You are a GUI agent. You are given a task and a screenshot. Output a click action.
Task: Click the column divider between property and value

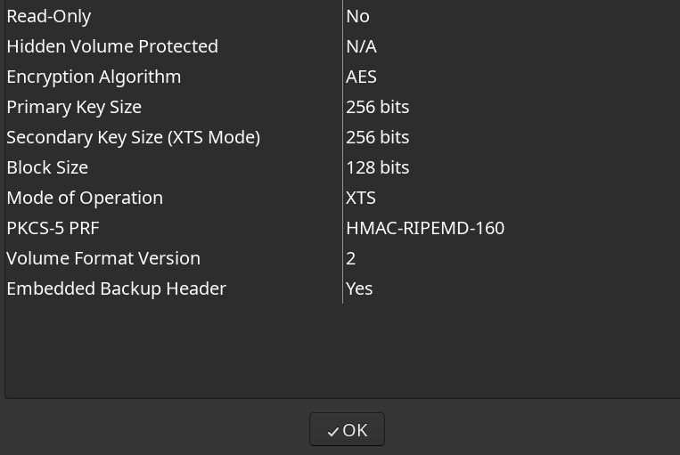pyautogui.click(x=342, y=151)
